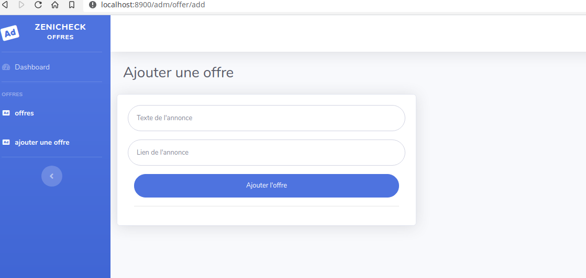Open site info warning icon in address bar

click(93, 5)
